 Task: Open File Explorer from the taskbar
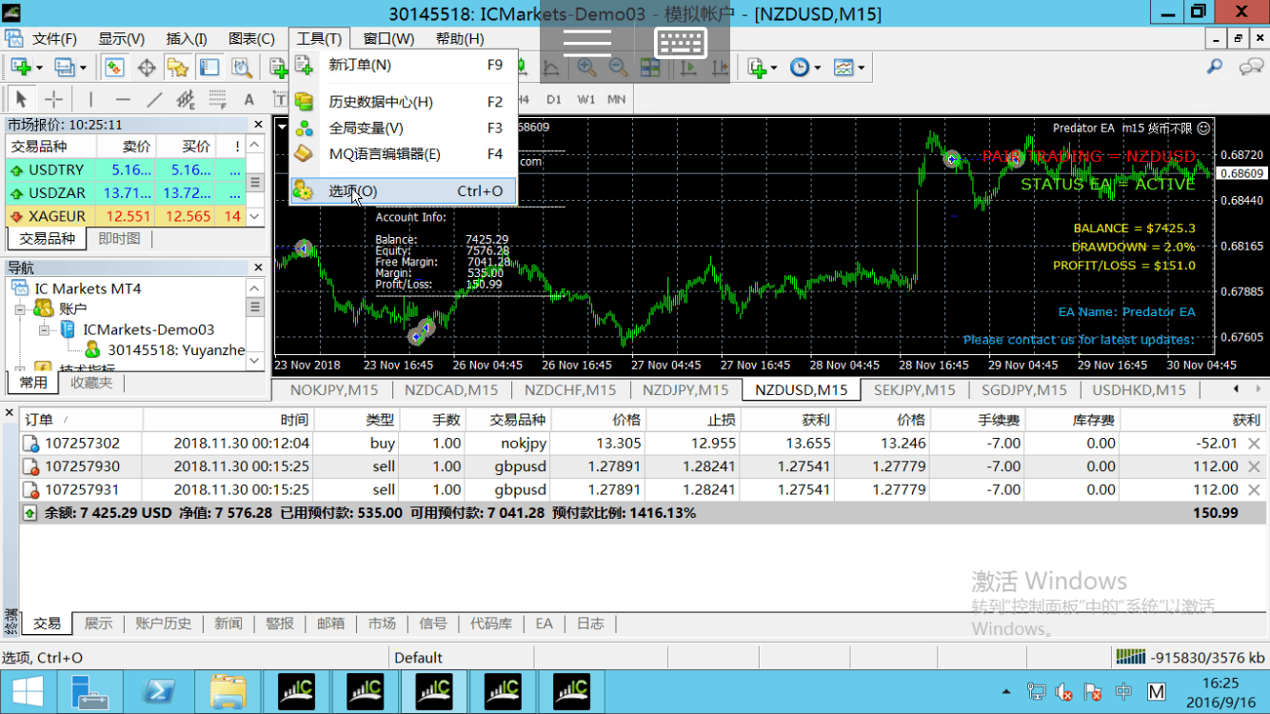pyautogui.click(x=228, y=691)
